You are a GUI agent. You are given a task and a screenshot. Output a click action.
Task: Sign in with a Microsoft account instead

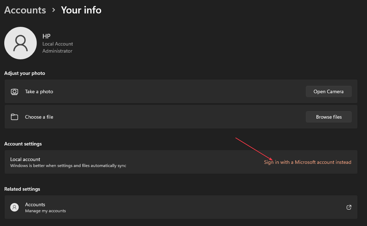tap(308, 162)
